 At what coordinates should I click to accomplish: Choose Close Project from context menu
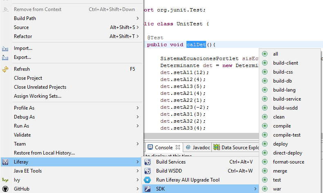coord(71,78)
